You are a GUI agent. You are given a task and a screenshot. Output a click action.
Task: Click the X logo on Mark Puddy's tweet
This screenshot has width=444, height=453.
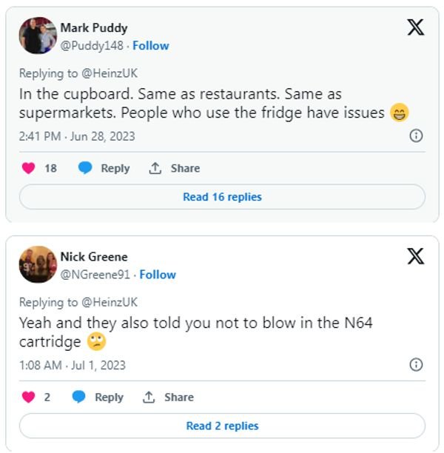416,28
